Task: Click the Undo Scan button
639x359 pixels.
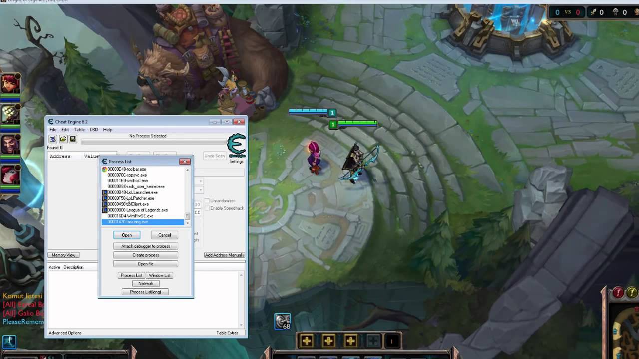Action: [x=215, y=156]
